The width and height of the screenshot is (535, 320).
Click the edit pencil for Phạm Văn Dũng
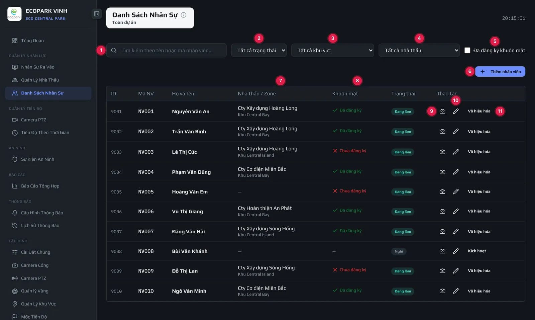[456, 172]
